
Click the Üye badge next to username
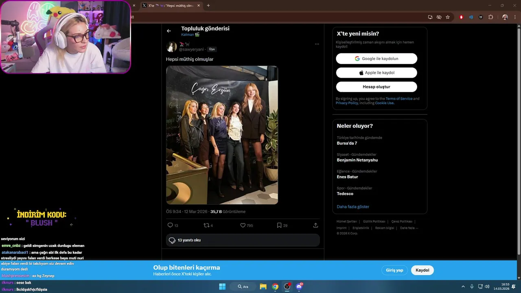point(212,49)
